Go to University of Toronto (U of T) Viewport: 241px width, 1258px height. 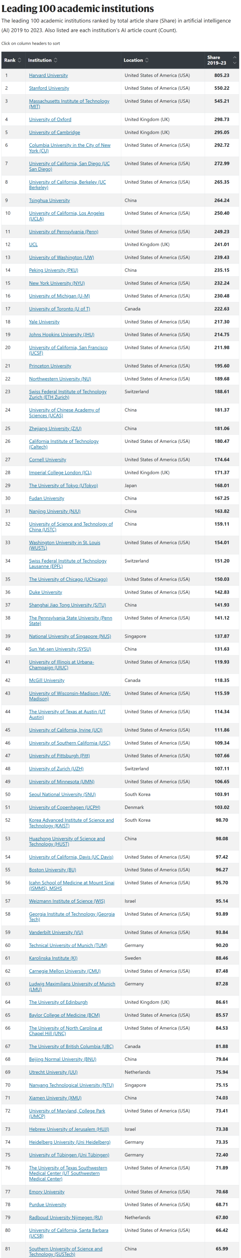point(60,309)
